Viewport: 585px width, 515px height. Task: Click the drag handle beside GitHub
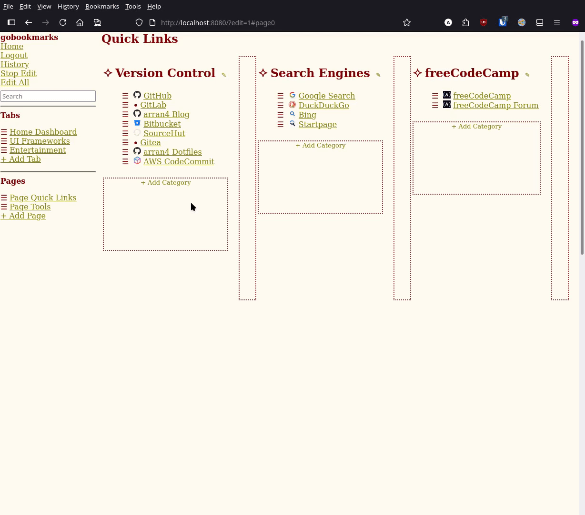(125, 96)
